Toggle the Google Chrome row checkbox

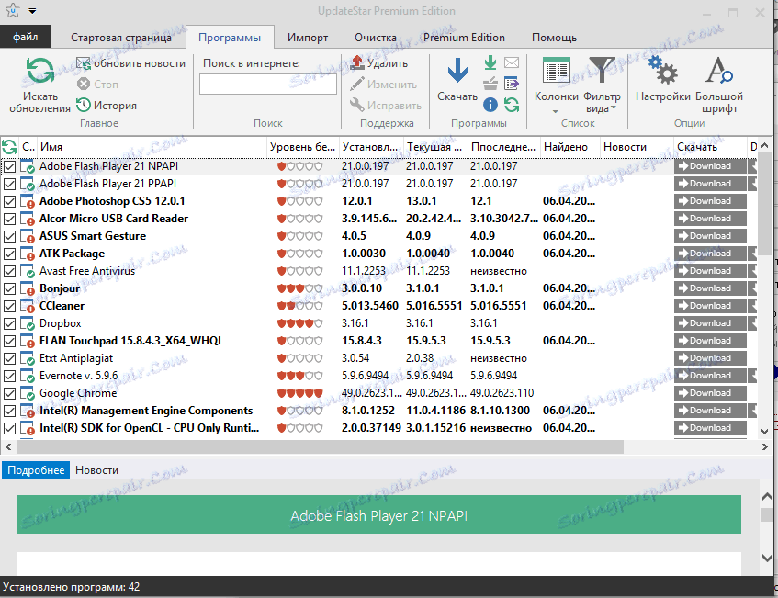[x=10, y=393]
